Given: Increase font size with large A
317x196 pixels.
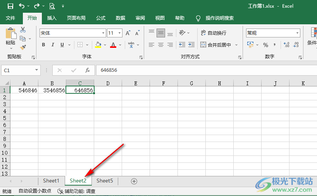Looking at the screenshot, I should pyautogui.click(x=128, y=33).
